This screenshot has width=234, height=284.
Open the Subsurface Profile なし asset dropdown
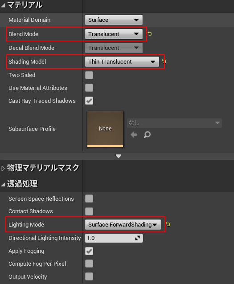(x=174, y=123)
